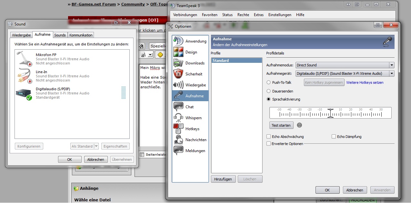Viewport: 411px width, 203px height.
Task: Select Line-In device in Sound window
Action: tap(72, 76)
